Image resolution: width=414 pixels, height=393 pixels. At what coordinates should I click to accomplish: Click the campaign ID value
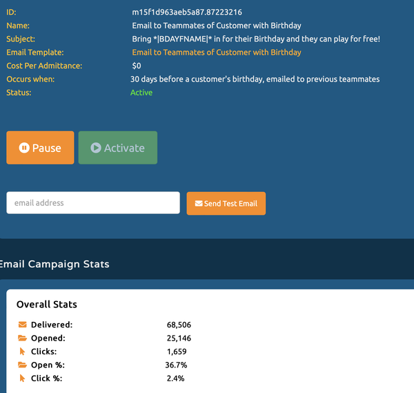click(186, 12)
